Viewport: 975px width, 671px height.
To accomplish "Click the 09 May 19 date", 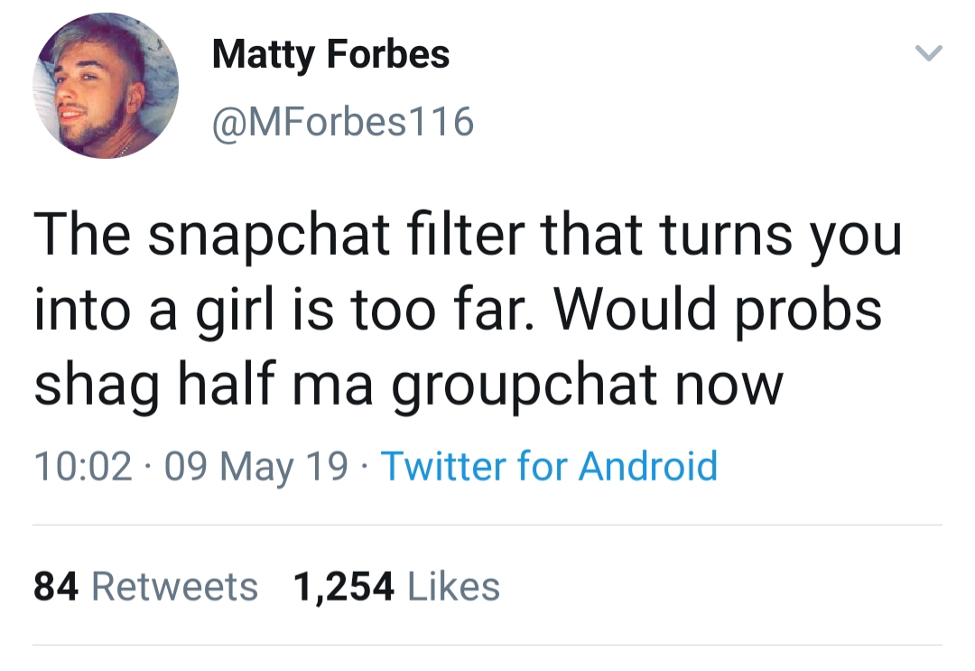I will (255, 468).
